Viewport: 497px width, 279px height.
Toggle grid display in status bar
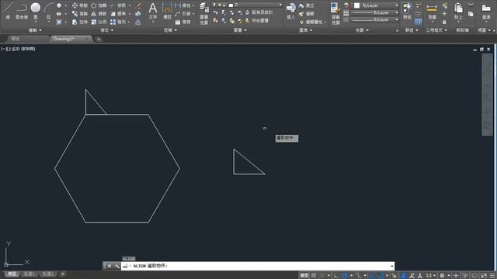coord(314,276)
